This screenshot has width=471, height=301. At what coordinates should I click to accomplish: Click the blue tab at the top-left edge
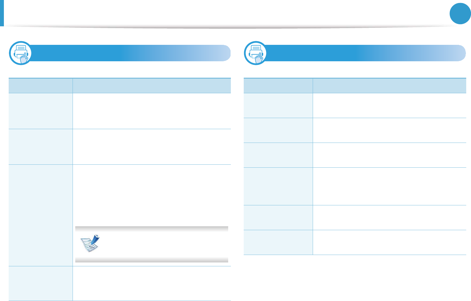coord(2,13)
